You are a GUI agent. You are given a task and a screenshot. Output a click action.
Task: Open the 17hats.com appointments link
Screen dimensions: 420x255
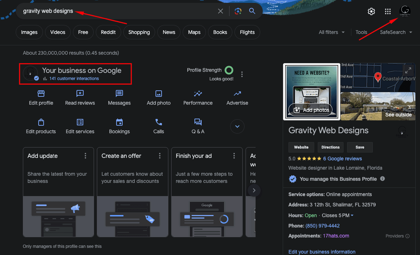pyautogui.click(x=336, y=236)
